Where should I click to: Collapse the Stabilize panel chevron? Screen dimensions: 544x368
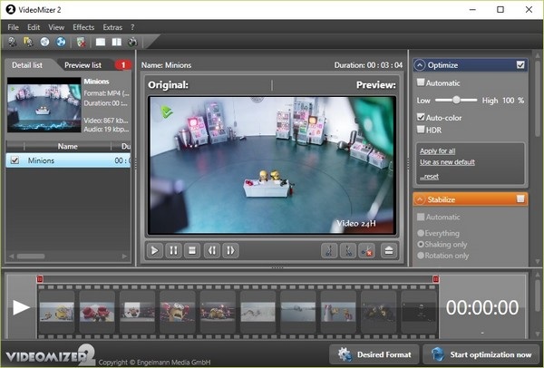420,199
